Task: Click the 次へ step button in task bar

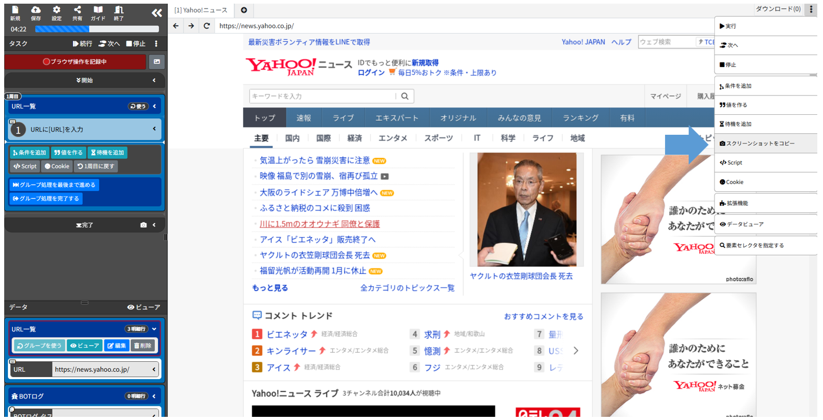Action: (110, 44)
